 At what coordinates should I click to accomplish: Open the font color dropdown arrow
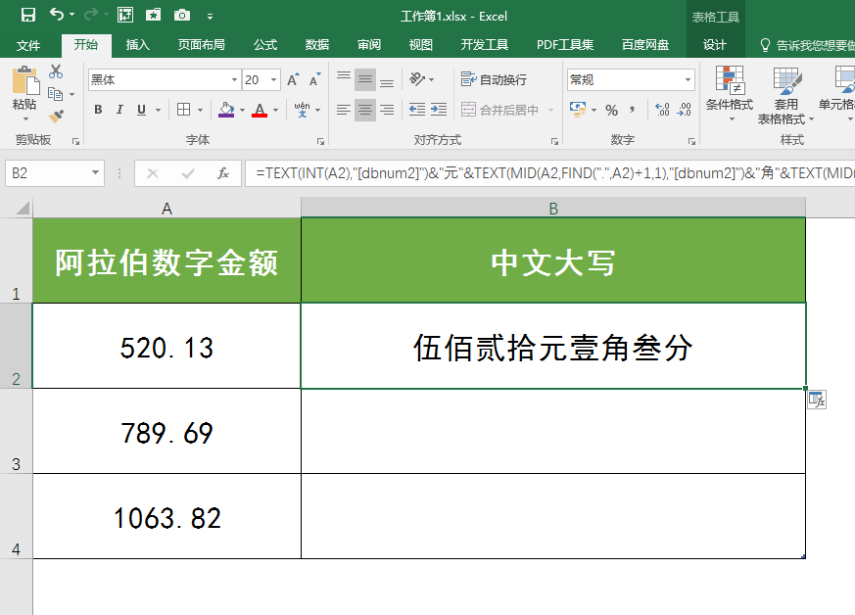click(x=276, y=110)
